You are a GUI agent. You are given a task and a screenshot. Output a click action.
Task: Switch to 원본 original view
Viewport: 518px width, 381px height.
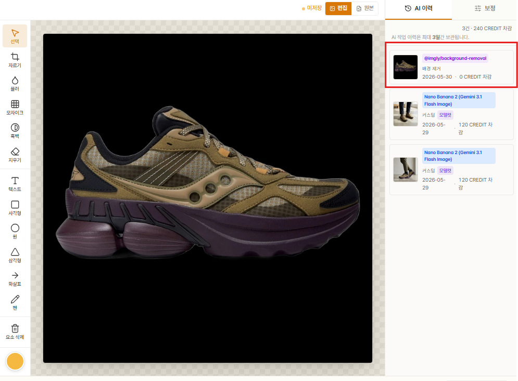pyautogui.click(x=365, y=8)
